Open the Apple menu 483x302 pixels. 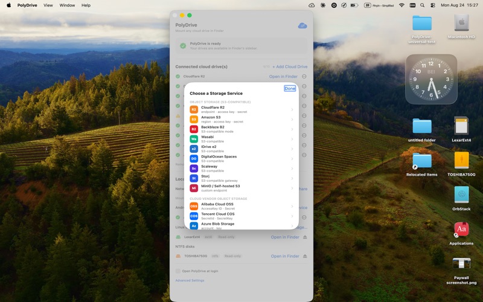(8, 5)
